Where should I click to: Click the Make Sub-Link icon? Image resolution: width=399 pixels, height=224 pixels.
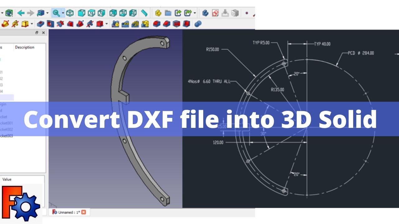pos(188,13)
